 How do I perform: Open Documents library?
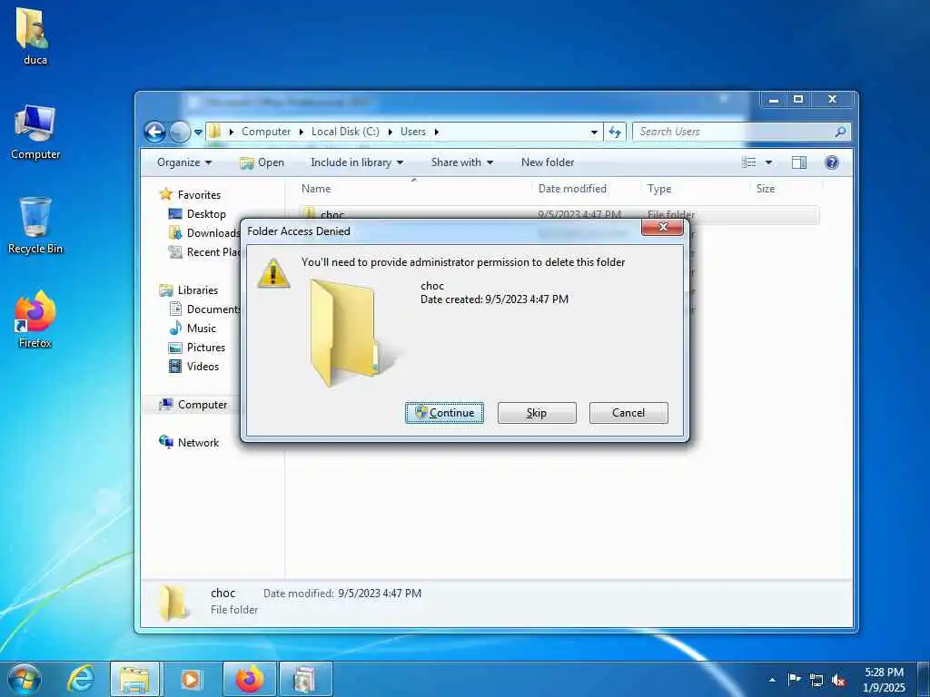coord(204,309)
